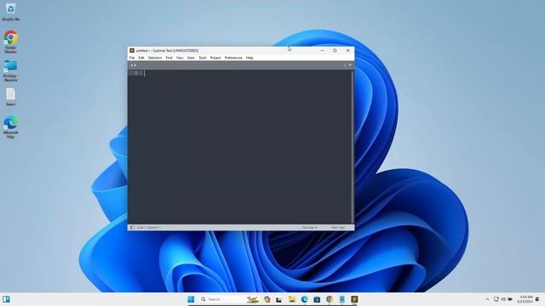Open the Task View icon on taskbar

coord(279,299)
